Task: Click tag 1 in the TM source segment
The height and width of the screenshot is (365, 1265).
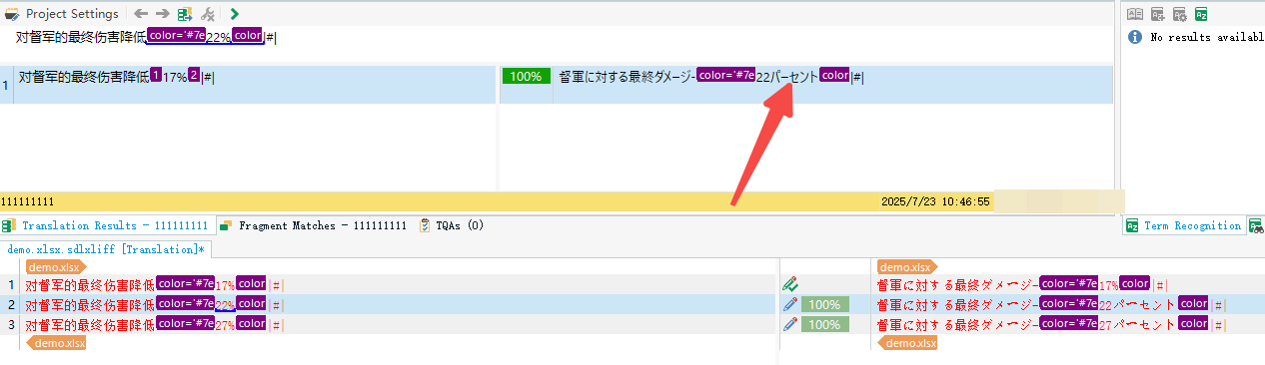Action: click(x=155, y=76)
